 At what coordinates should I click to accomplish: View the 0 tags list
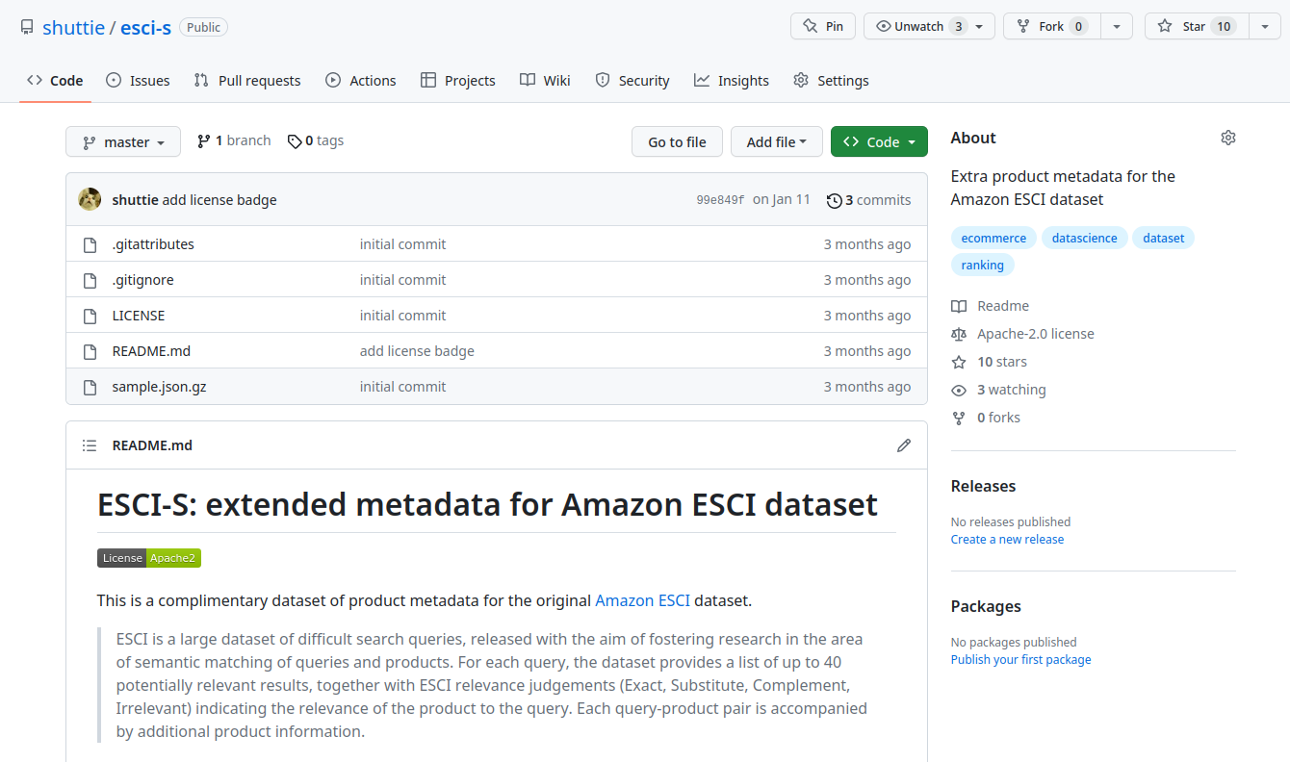pyautogui.click(x=316, y=140)
